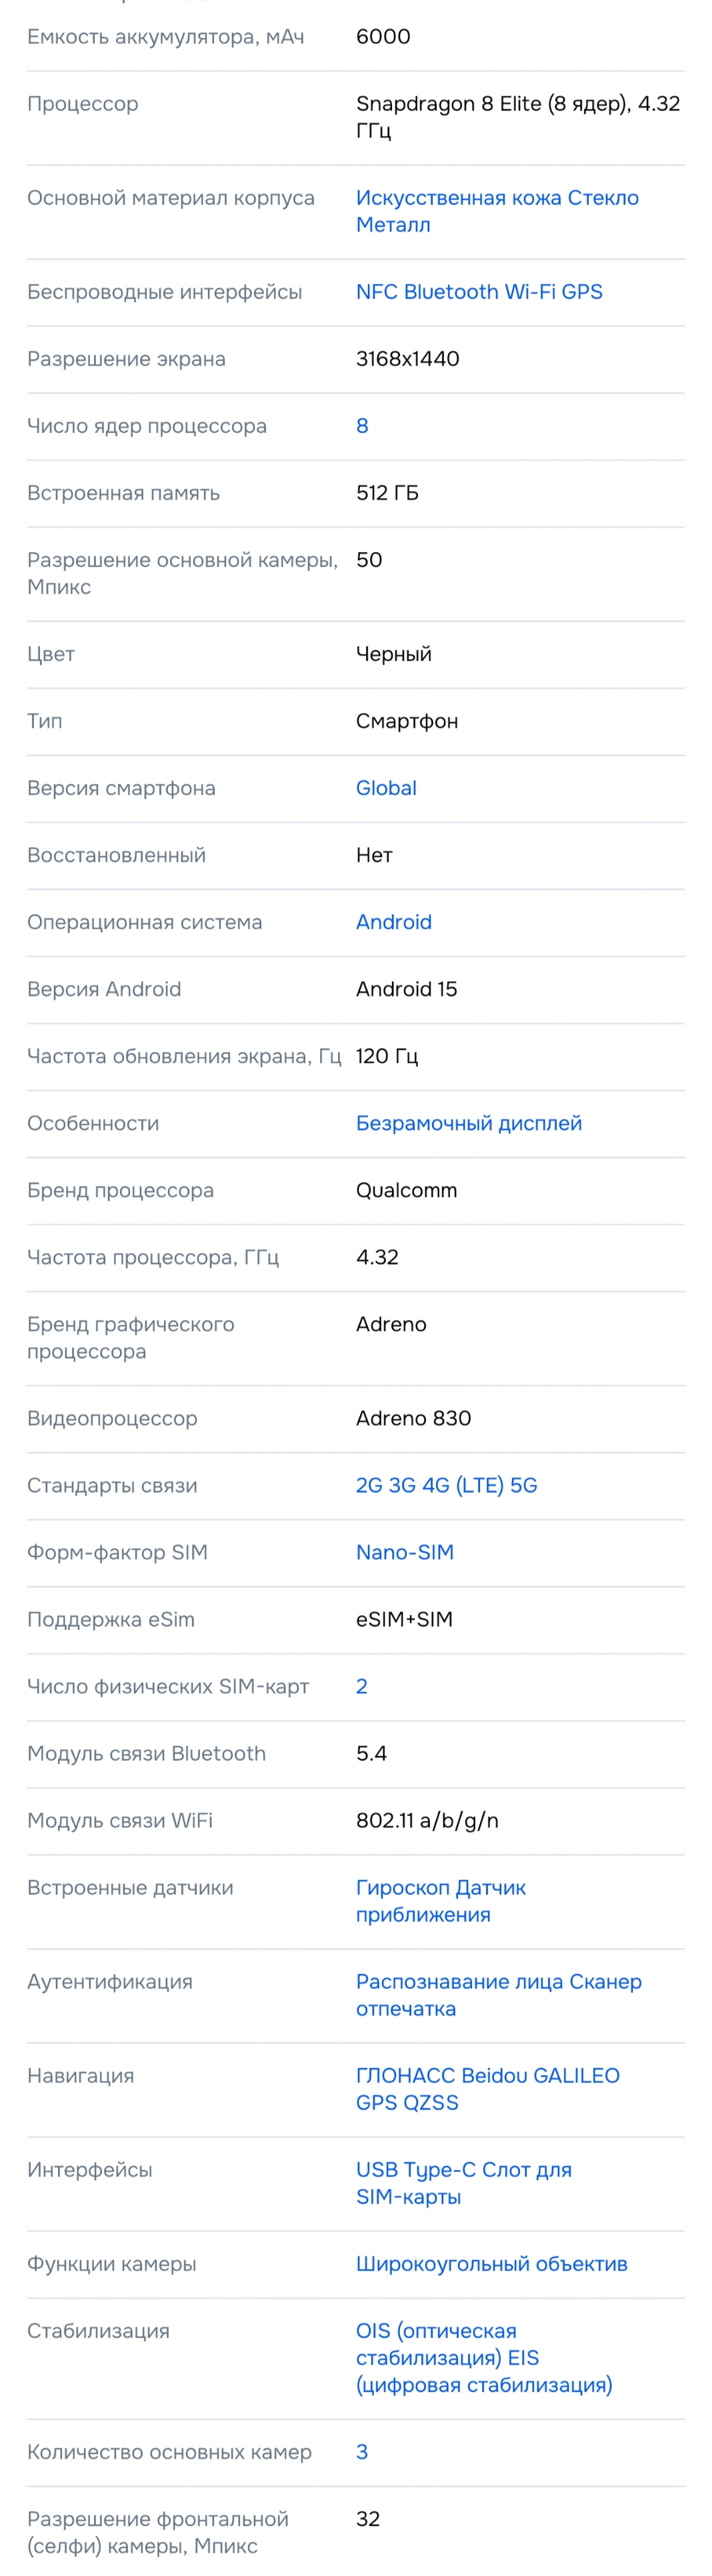Select the 5G network standard link
This screenshot has width=712, height=2576.
(x=524, y=1485)
